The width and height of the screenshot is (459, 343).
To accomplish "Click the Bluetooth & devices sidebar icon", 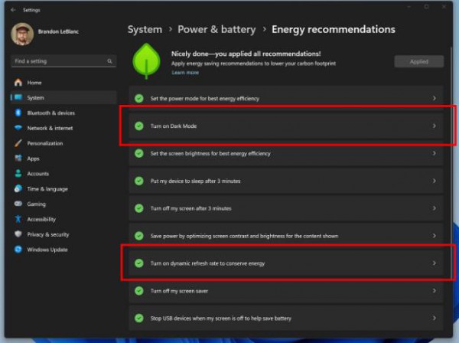I will click(x=18, y=113).
